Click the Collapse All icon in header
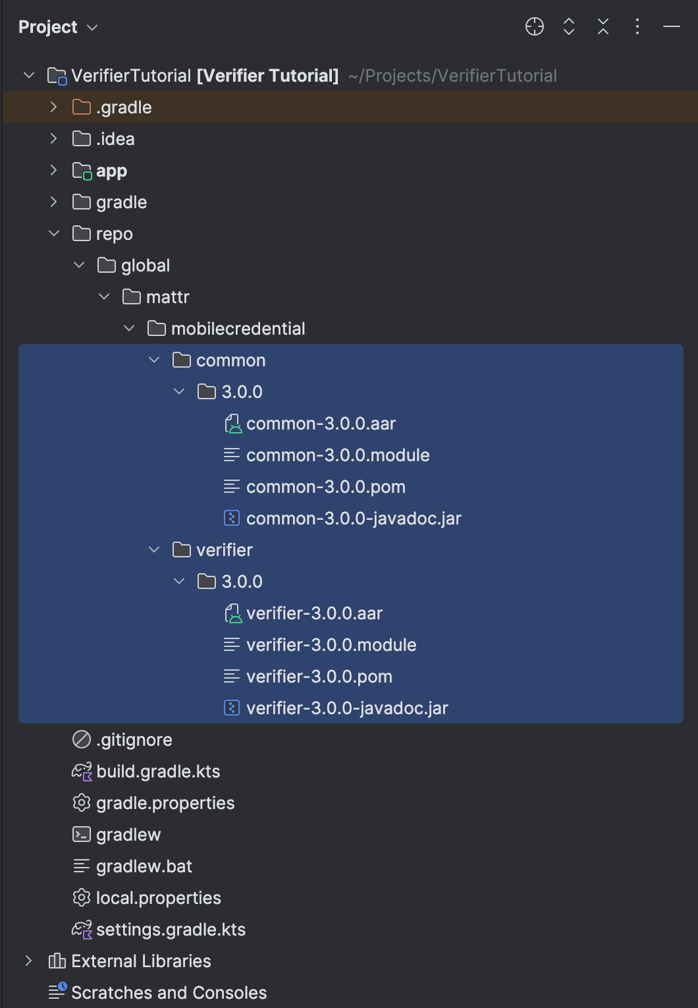 click(603, 27)
